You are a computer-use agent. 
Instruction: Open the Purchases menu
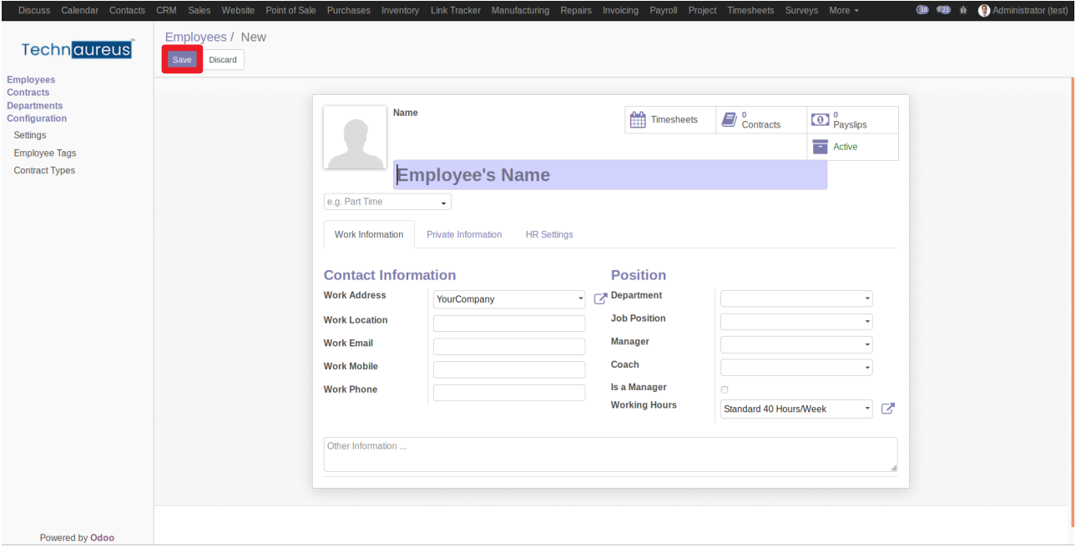click(x=349, y=11)
